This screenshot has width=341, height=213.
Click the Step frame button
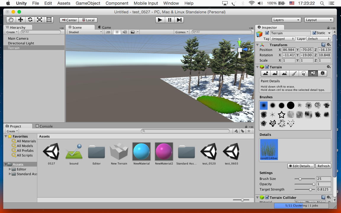click(x=179, y=20)
